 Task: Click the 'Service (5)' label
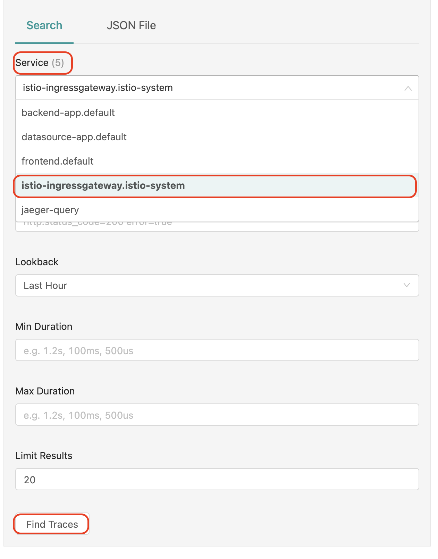40,63
